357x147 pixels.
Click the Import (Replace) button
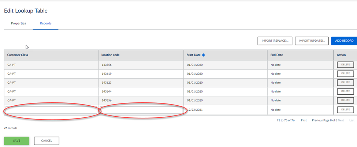tap(275, 41)
